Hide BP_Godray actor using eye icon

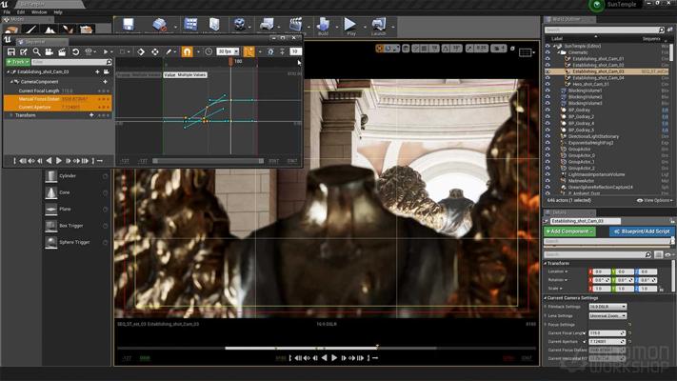click(548, 110)
